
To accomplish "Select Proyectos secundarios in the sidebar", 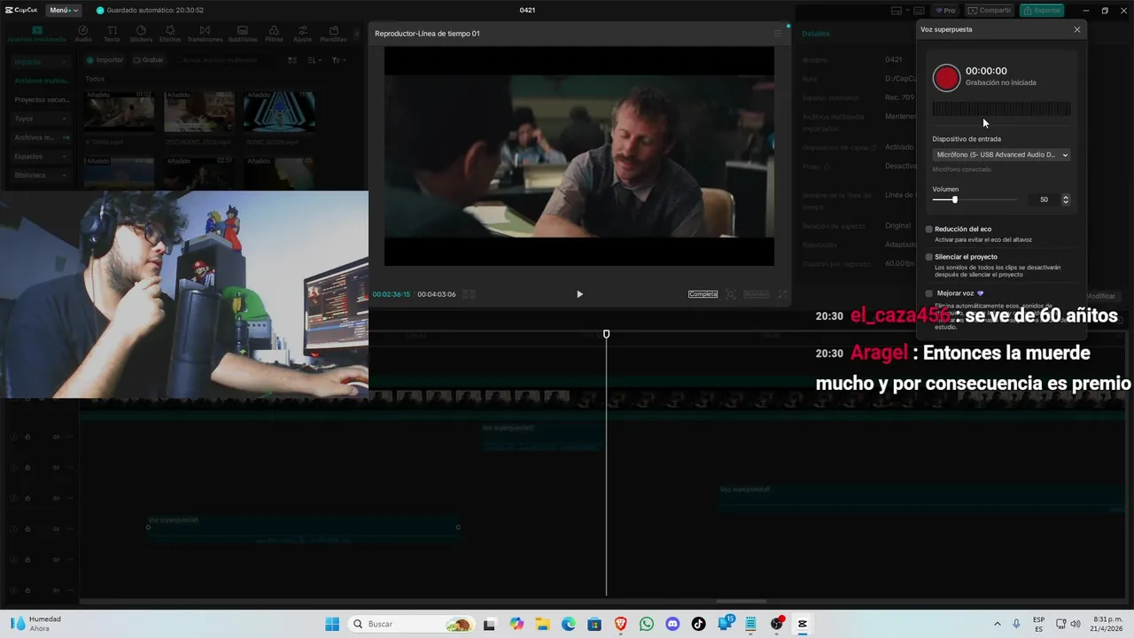I will [41, 99].
